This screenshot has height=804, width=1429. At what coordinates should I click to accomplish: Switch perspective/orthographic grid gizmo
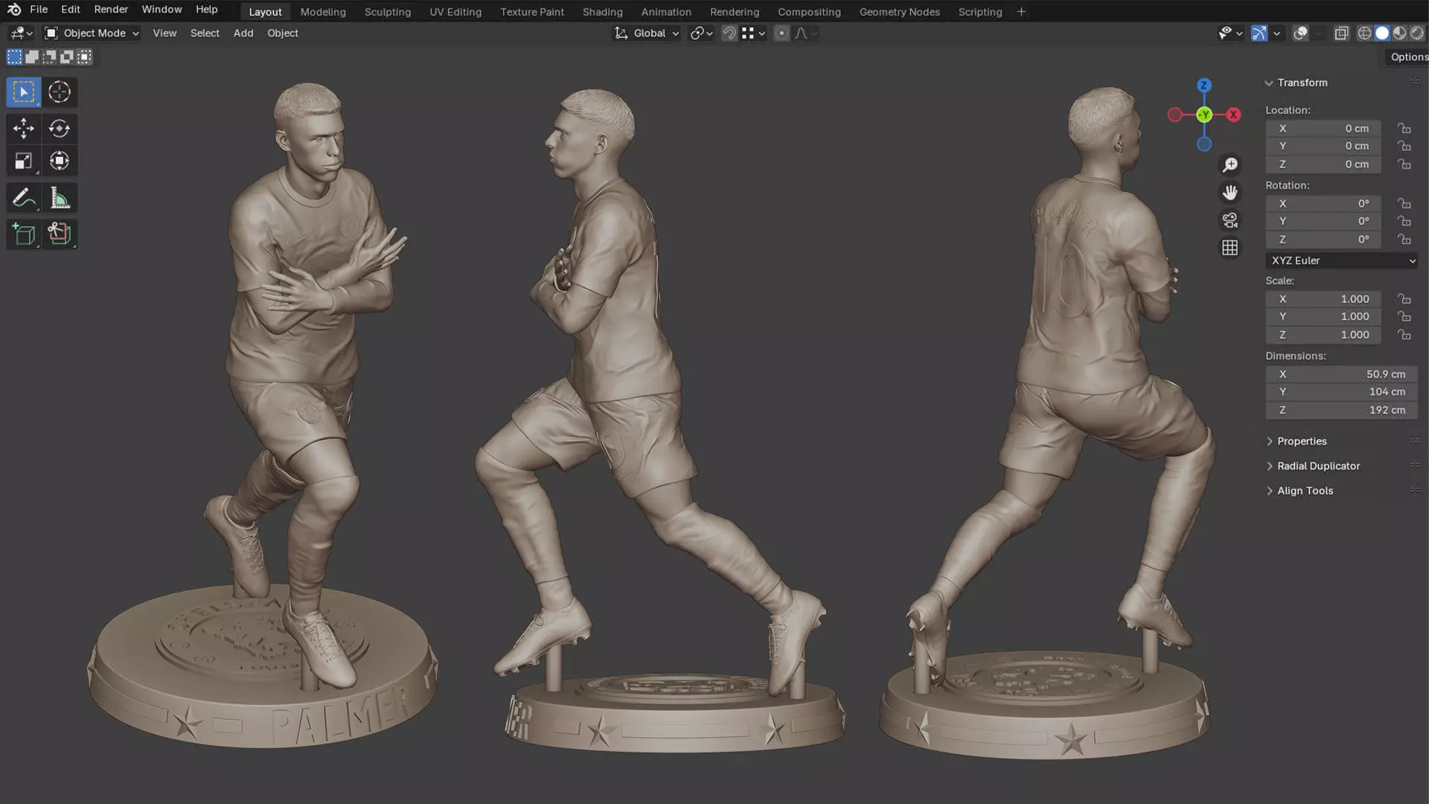[1230, 248]
